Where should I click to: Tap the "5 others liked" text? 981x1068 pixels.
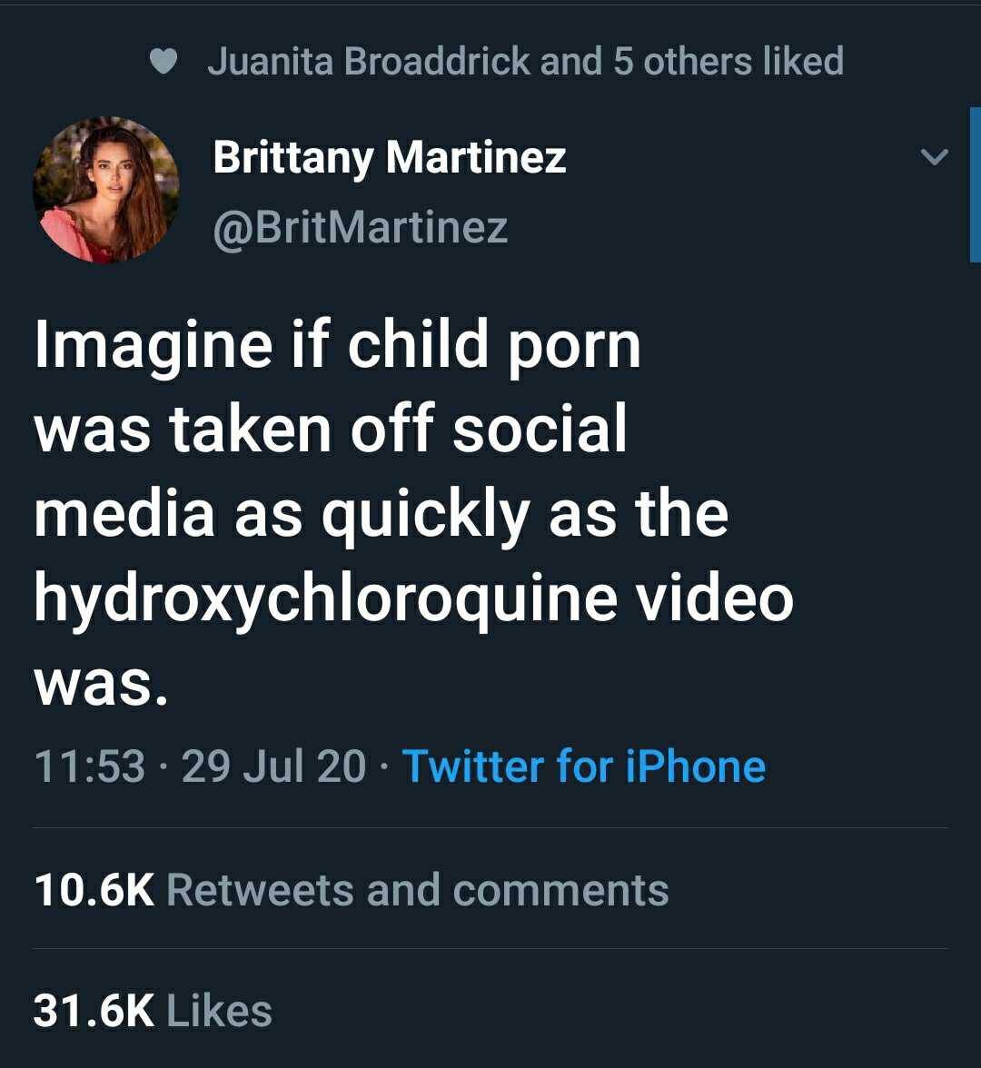point(728,61)
